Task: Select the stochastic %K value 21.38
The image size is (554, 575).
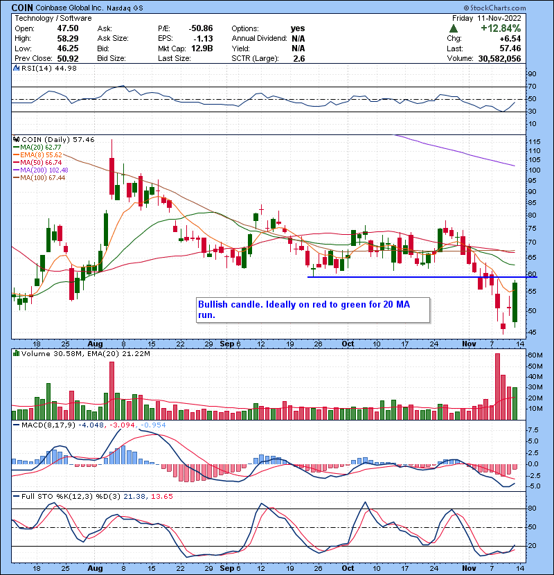Action: pyautogui.click(x=134, y=496)
